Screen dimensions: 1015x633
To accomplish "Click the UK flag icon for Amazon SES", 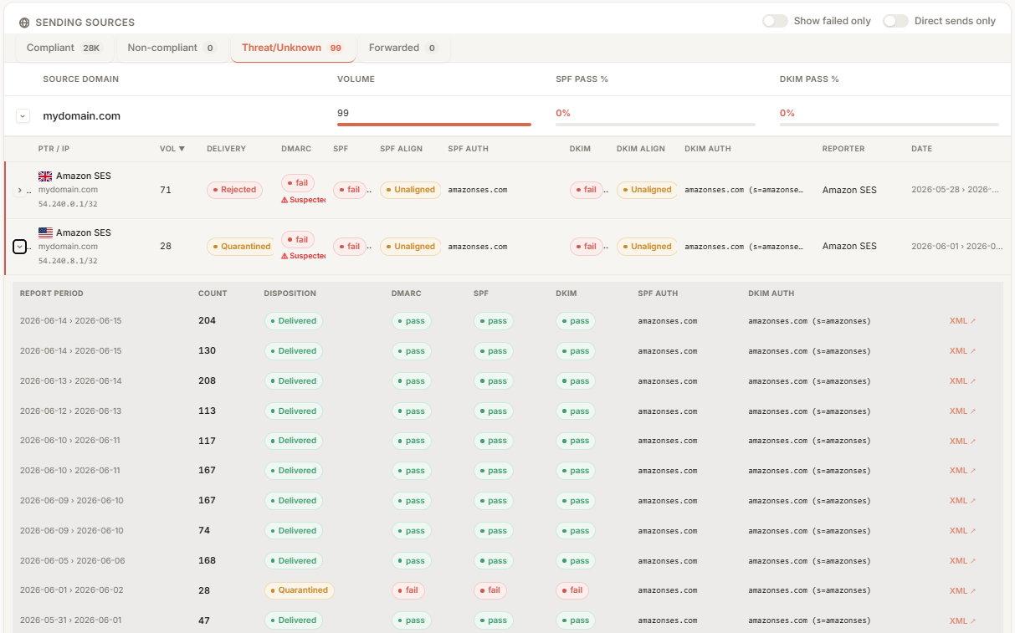I will [x=45, y=176].
